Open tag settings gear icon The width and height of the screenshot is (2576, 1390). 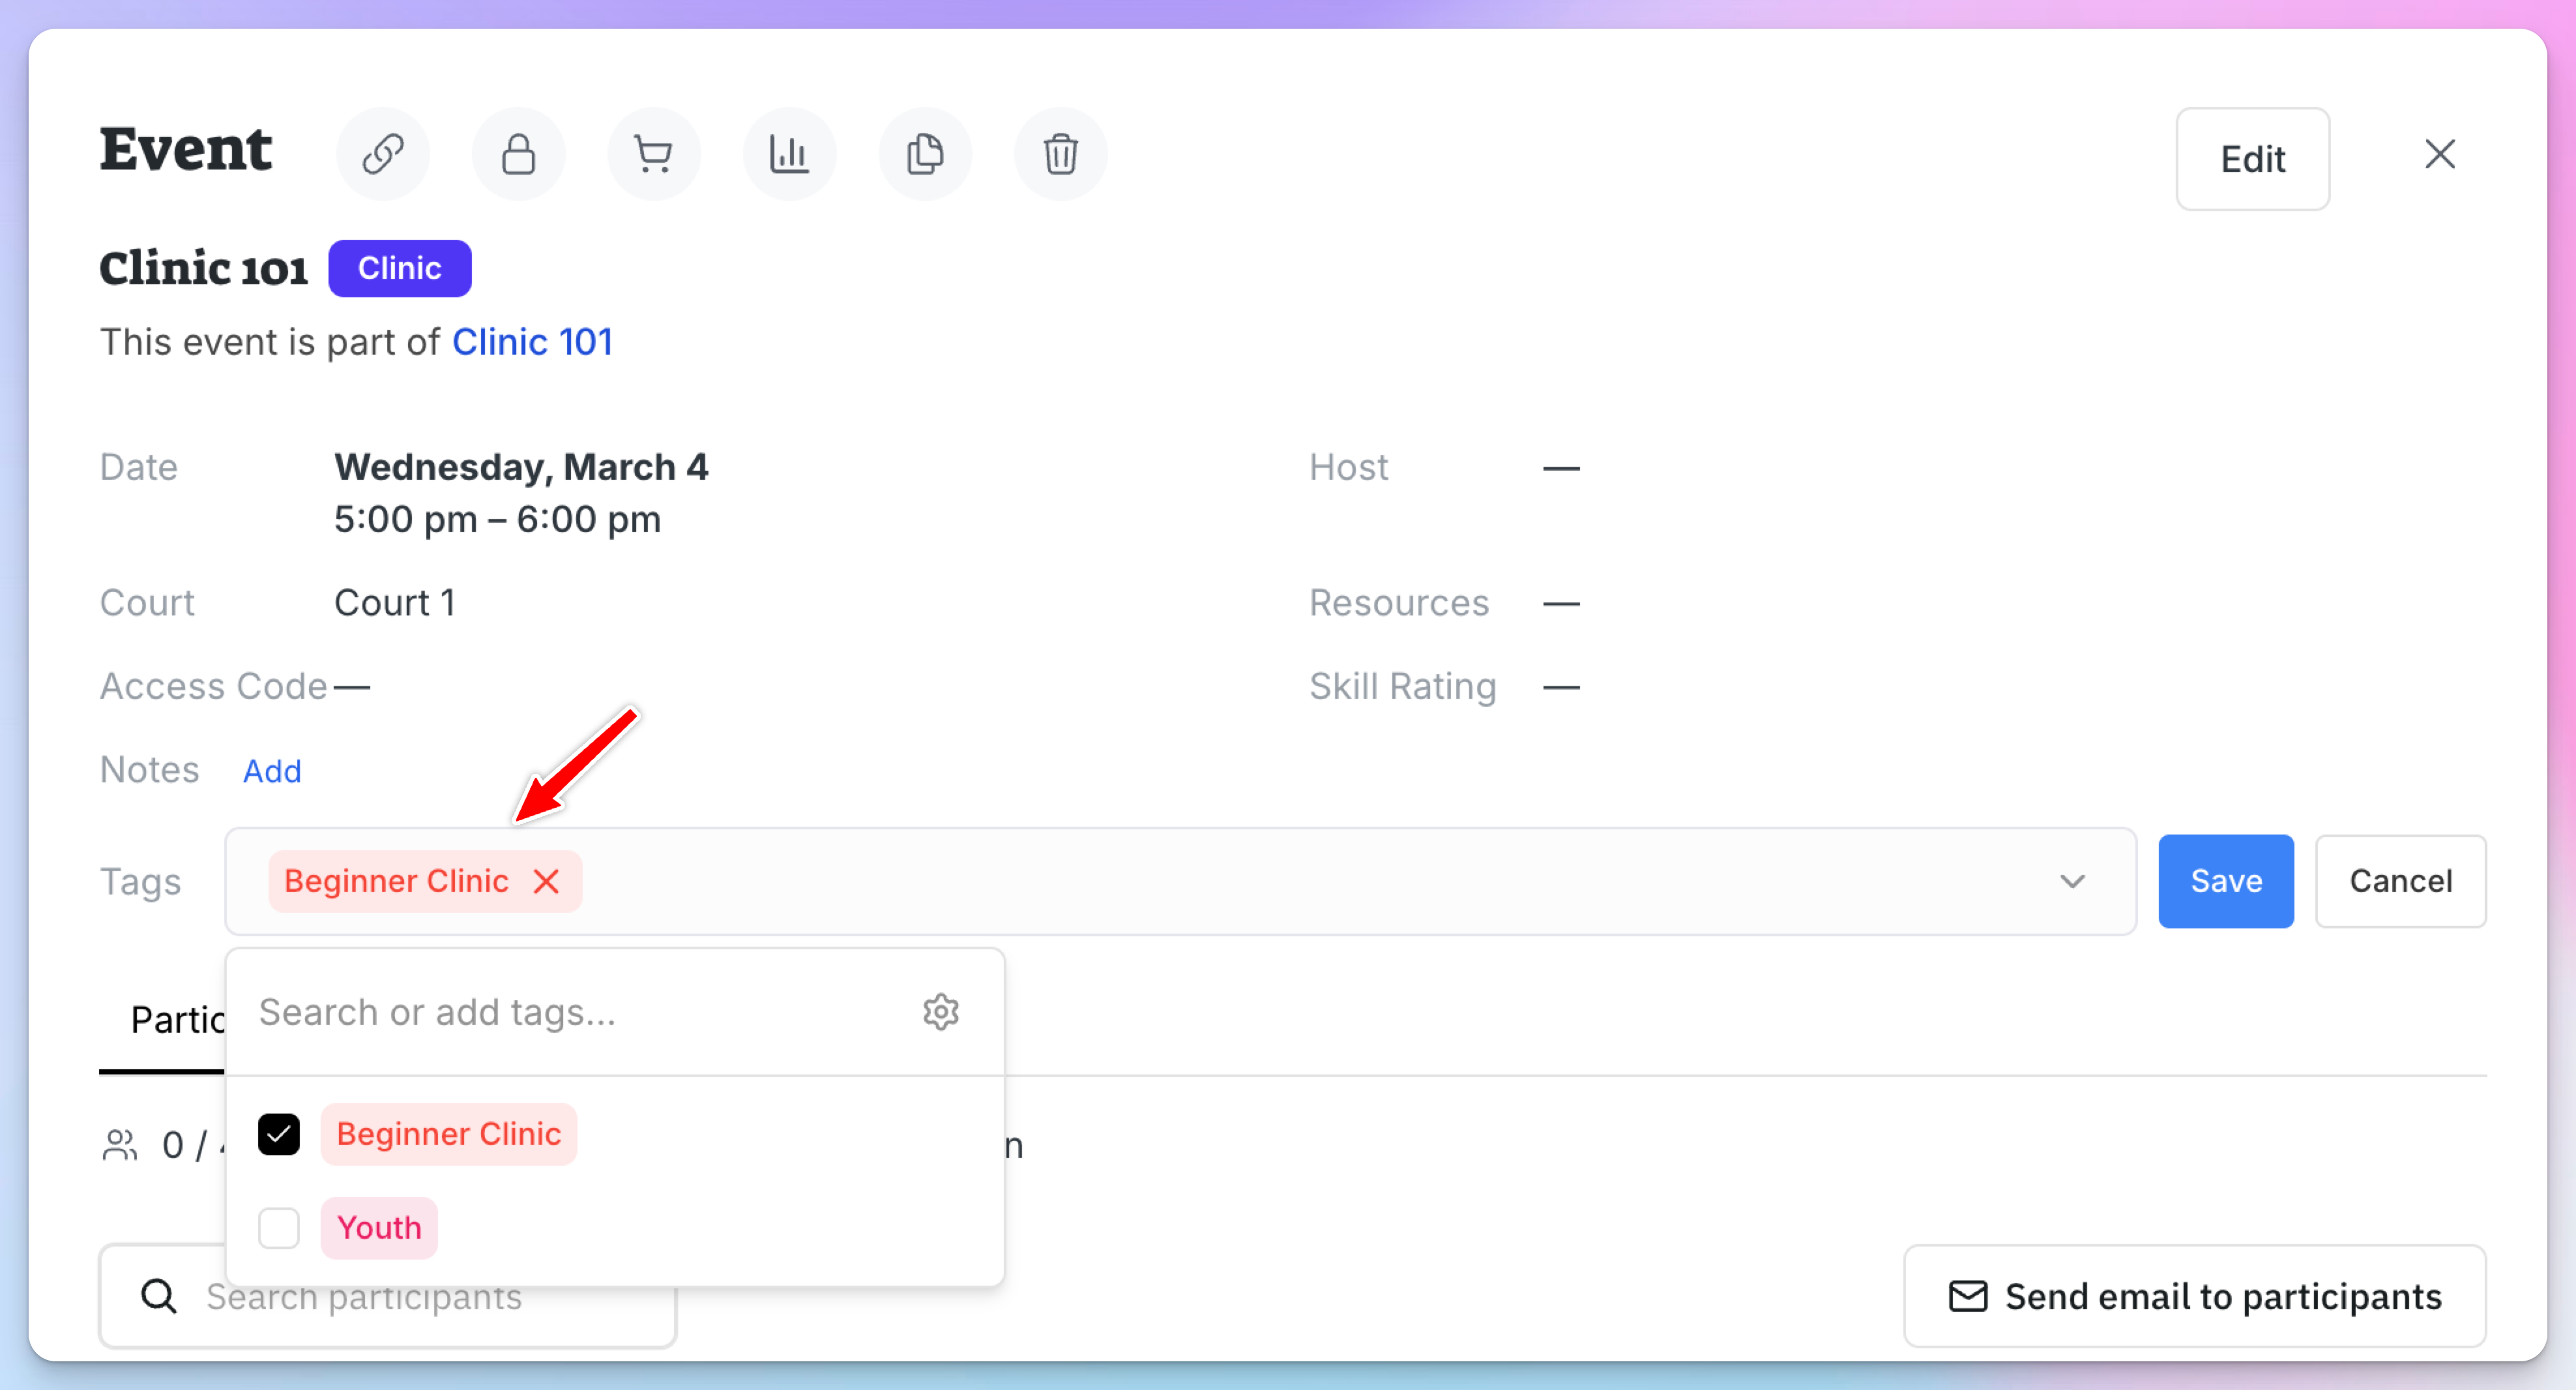pyautogui.click(x=941, y=1012)
